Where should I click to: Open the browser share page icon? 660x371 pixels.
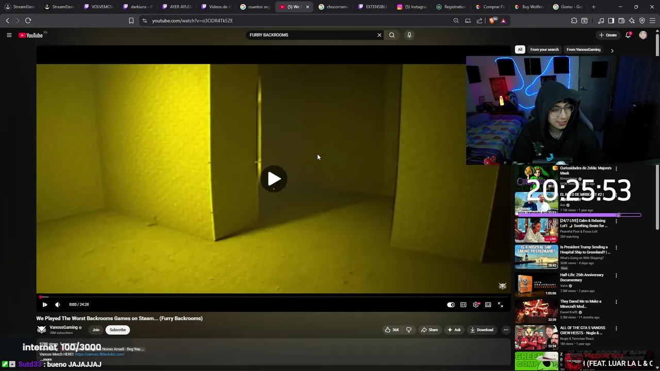[480, 21]
